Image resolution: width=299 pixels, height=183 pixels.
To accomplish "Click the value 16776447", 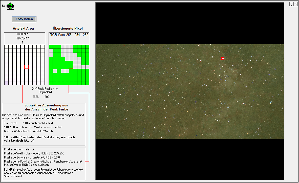I will click(23, 38).
